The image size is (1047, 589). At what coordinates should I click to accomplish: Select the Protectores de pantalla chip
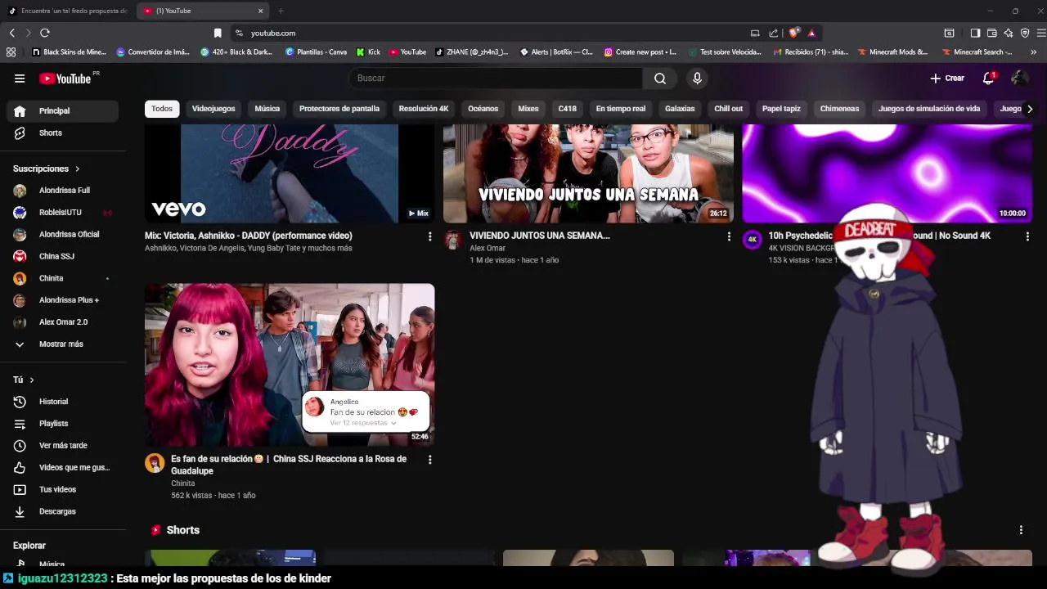[339, 109]
